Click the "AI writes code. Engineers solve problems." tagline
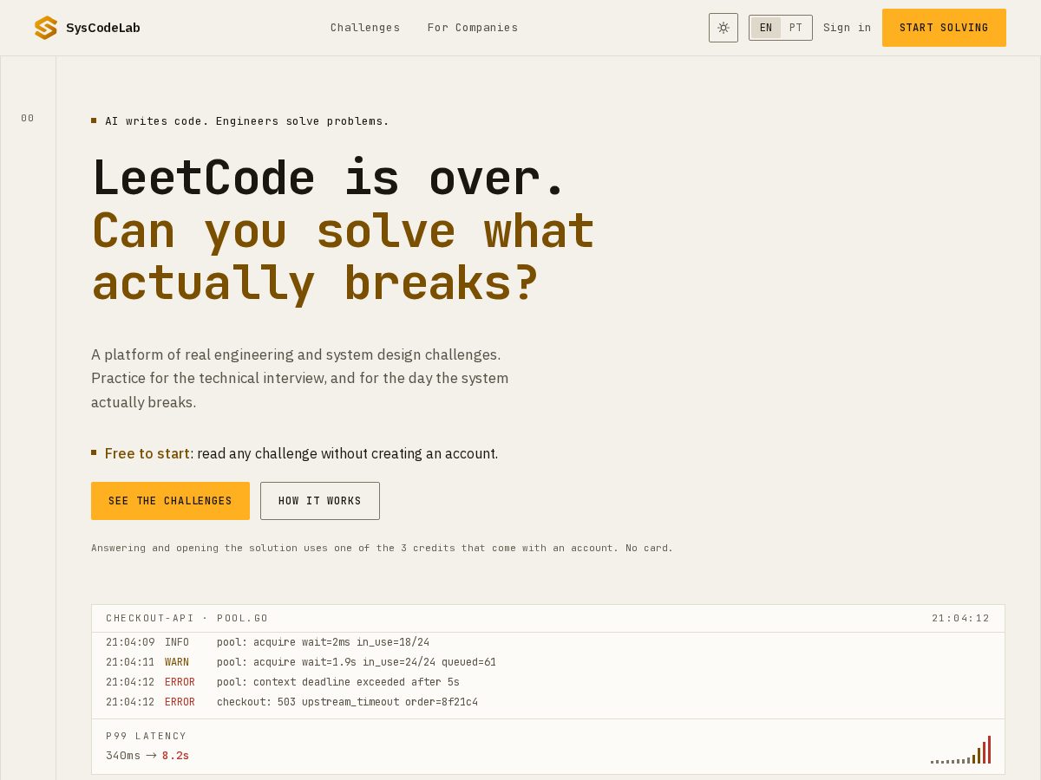Viewport: 1041px width, 780px height. 247,120
